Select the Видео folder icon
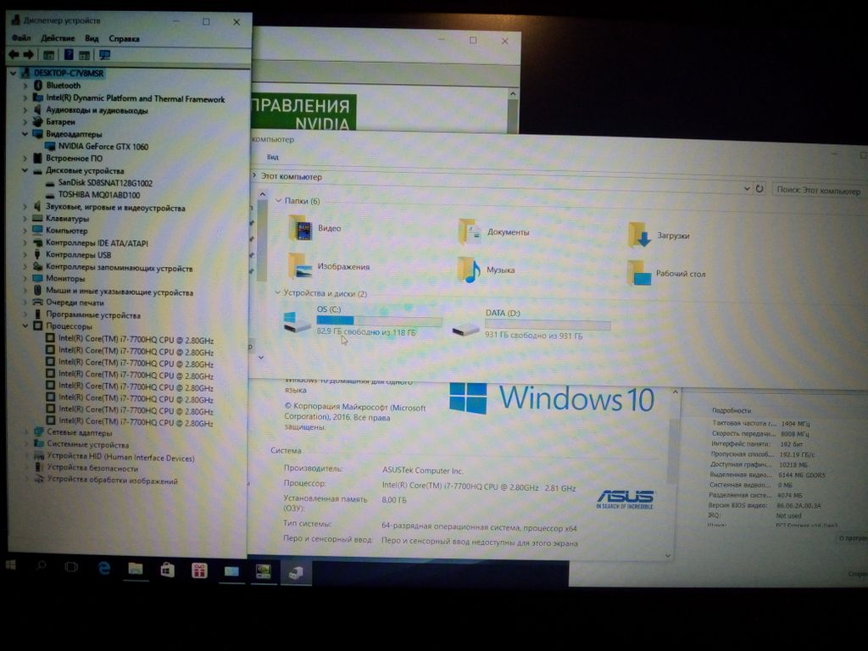The image size is (868, 651). tap(301, 227)
